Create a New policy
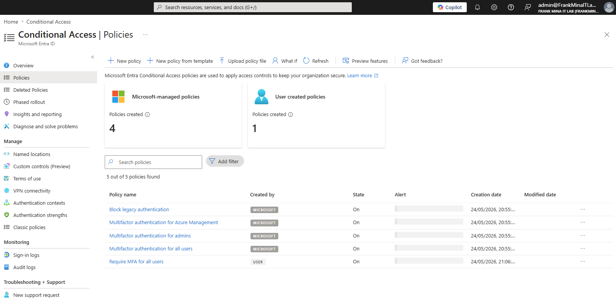The width and height of the screenshot is (616, 301). pos(124,61)
